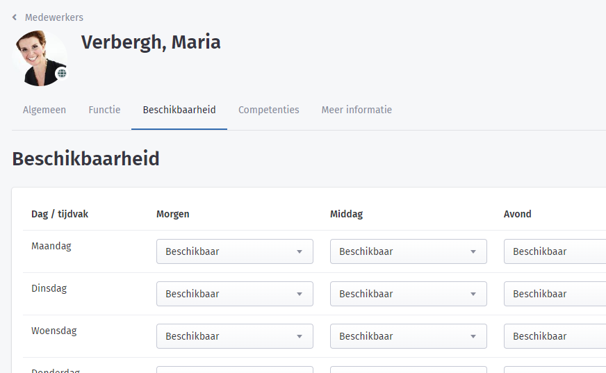606x373 pixels.
Task: Click the Verbergh, Maria name heading
Action: coord(151,42)
